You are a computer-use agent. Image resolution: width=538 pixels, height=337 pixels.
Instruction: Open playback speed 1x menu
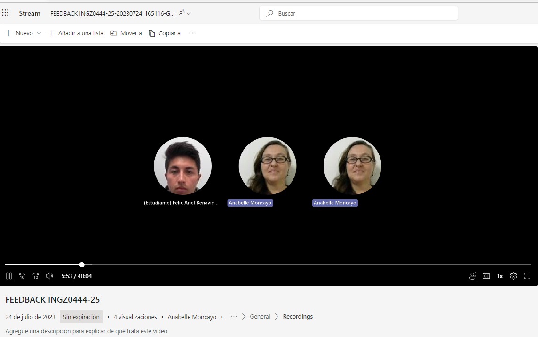tap(500, 276)
